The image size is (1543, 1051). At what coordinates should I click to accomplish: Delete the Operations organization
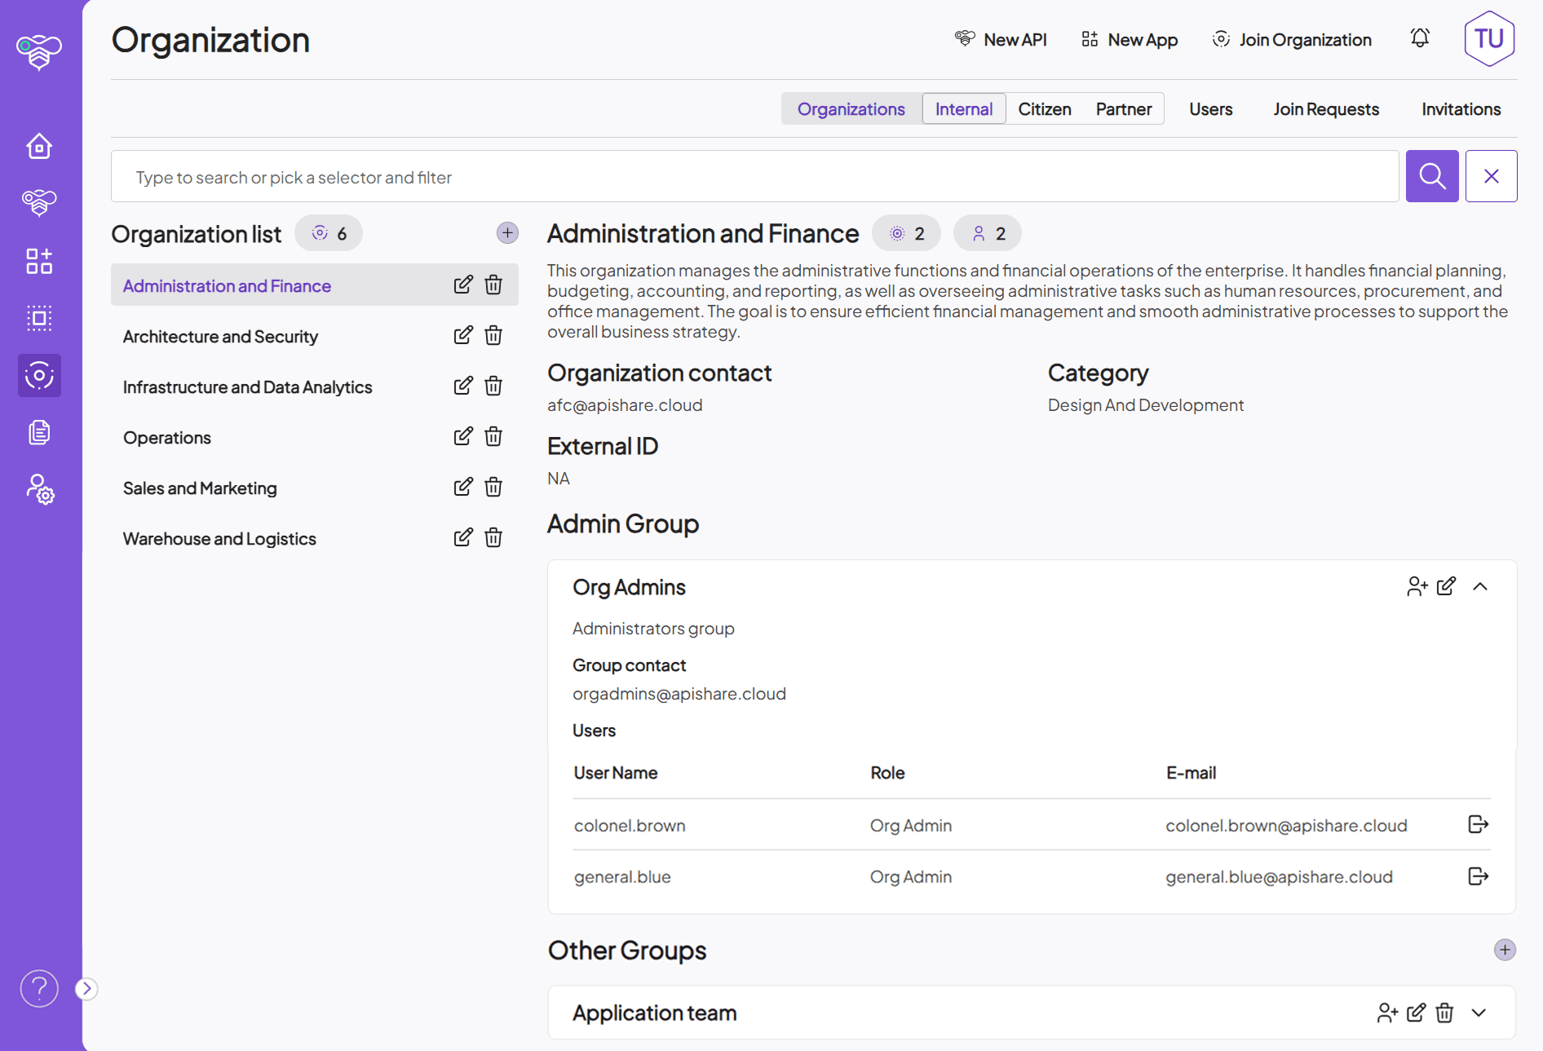[493, 436]
